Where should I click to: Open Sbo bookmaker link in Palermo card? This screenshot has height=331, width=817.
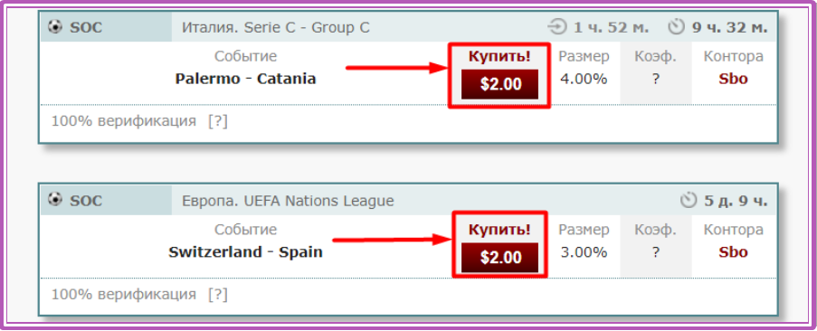tap(733, 79)
